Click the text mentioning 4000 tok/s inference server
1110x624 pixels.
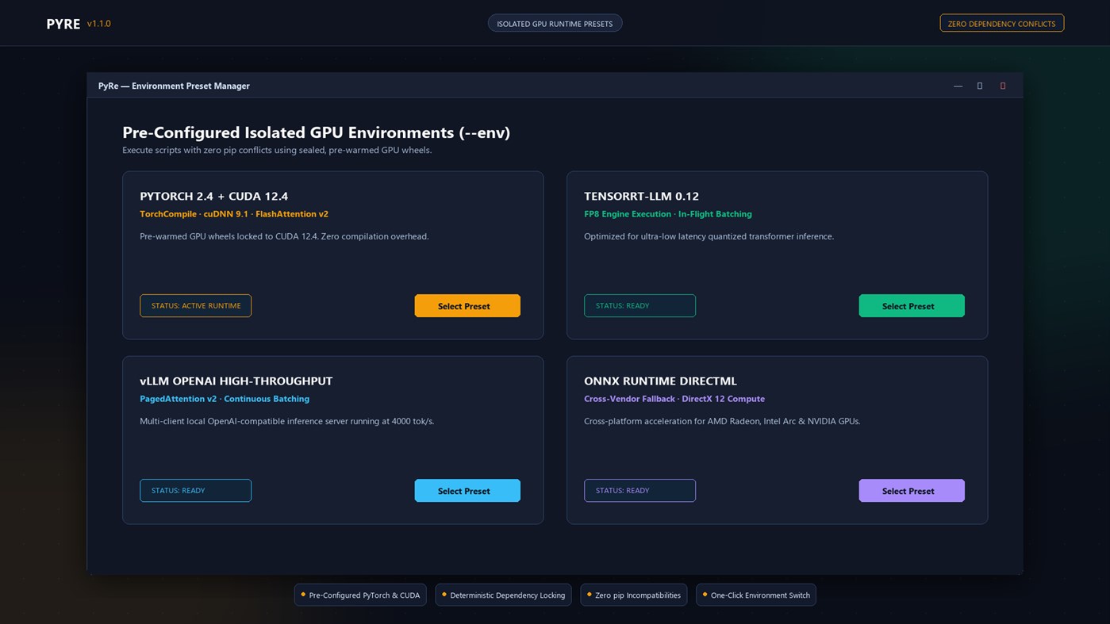point(287,421)
